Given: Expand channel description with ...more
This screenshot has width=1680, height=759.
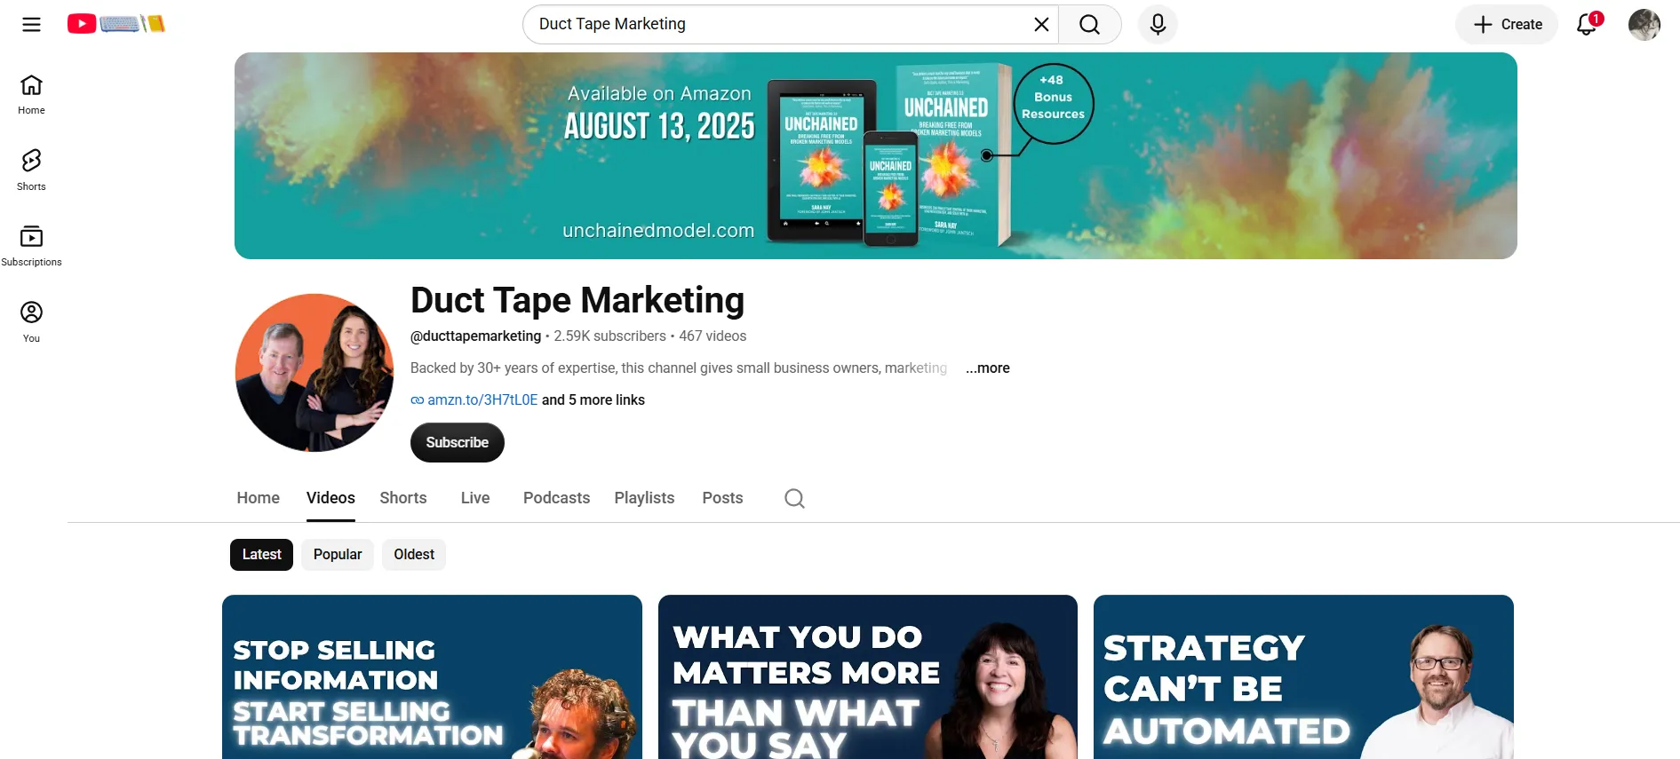Looking at the screenshot, I should pos(987,368).
